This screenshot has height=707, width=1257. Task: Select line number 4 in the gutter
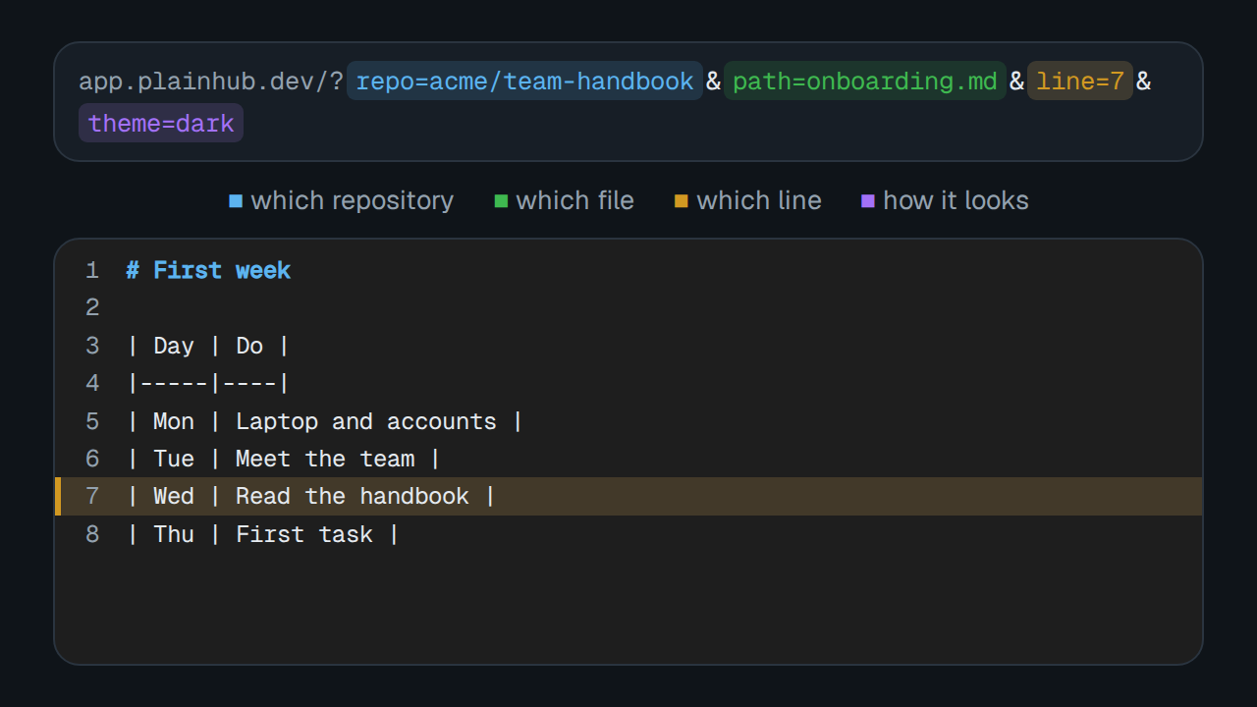92,383
